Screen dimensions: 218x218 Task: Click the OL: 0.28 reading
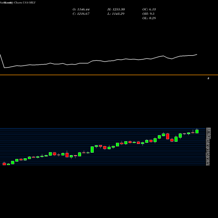click(149, 18)
